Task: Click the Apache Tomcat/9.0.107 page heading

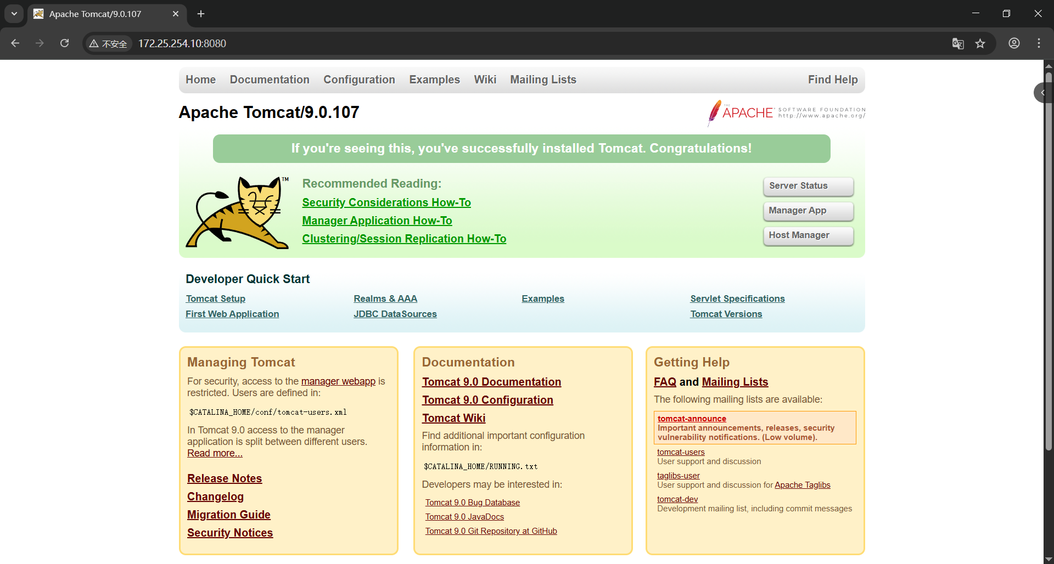Action: tap(269, 112)
